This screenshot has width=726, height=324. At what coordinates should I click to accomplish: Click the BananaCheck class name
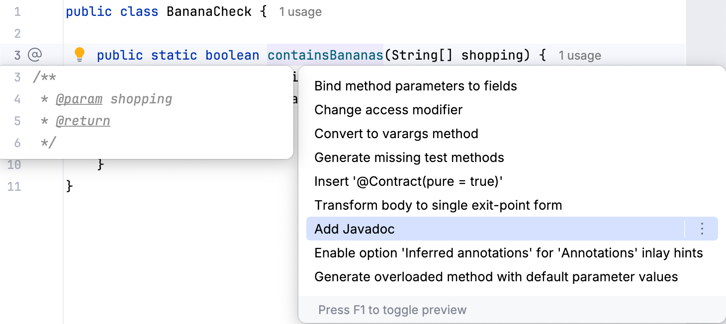point(209,11)
